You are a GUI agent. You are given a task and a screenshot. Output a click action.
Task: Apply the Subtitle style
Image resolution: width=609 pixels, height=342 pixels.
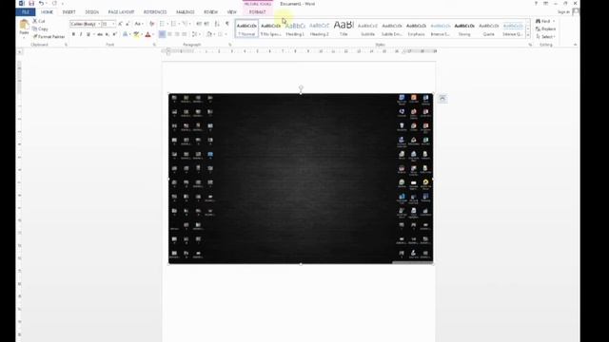coord(368,29)
